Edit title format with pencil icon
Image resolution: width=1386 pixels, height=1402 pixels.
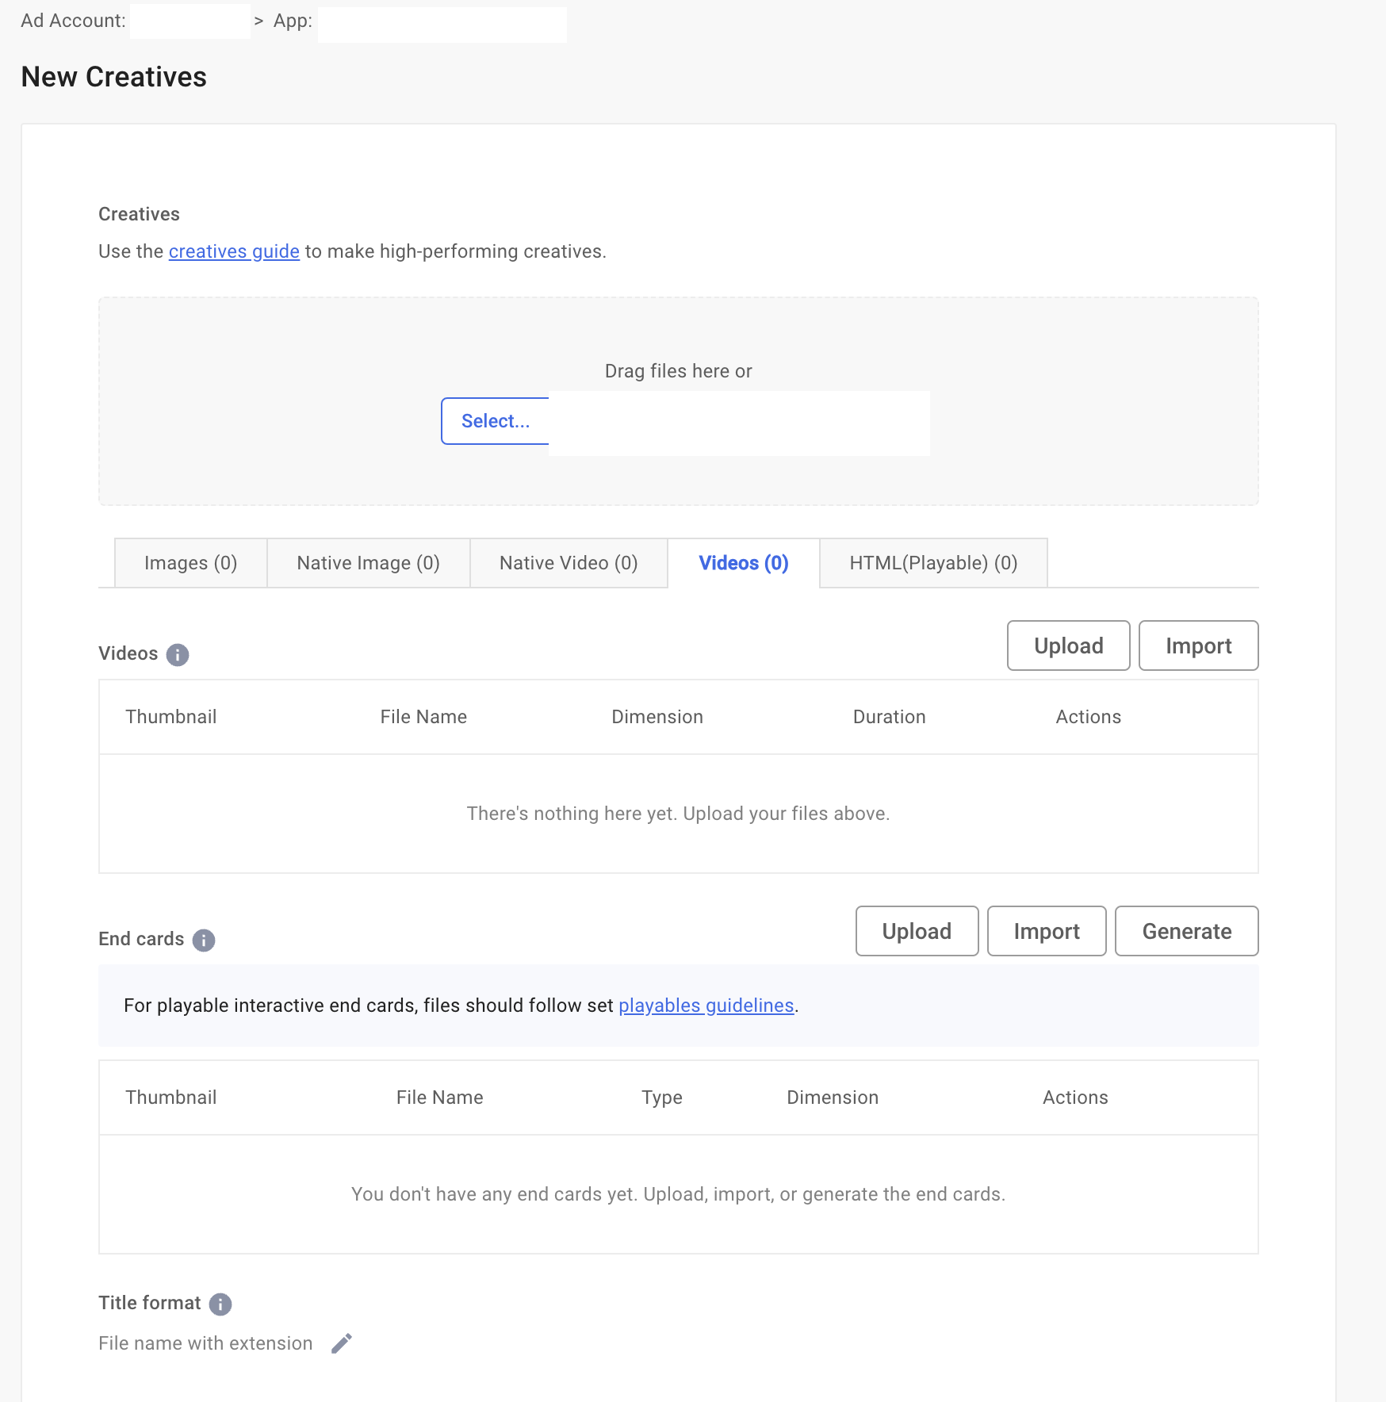point(342,1343)
